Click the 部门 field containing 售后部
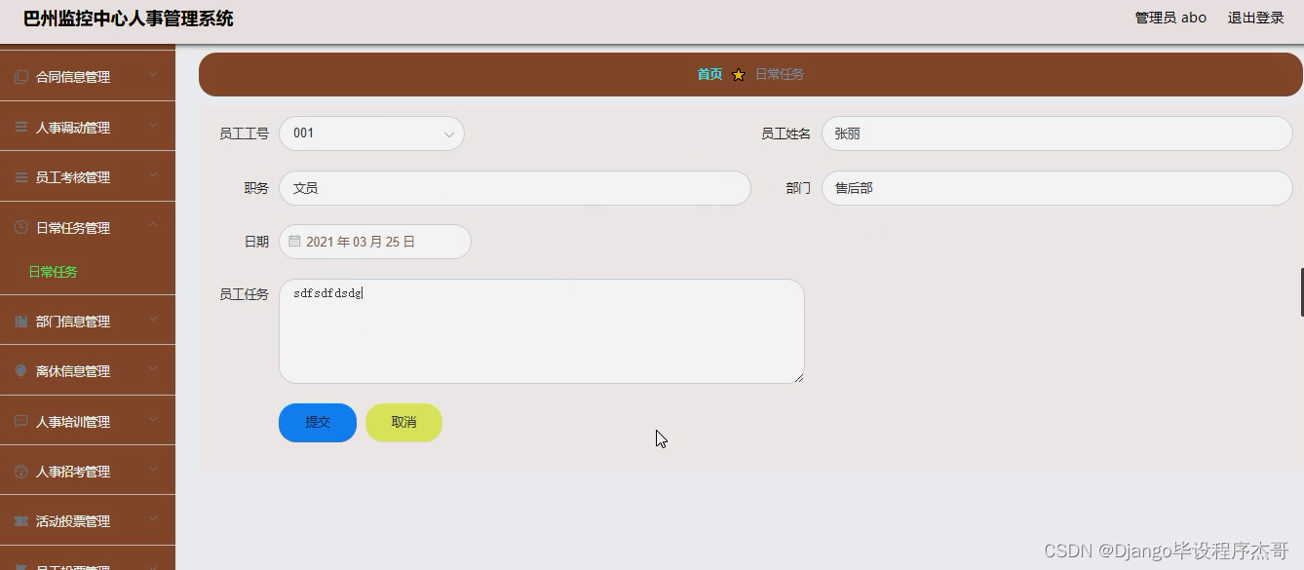Image resolution: width=1304 pixels, height=570 pixels. (x=1057, y=188)
